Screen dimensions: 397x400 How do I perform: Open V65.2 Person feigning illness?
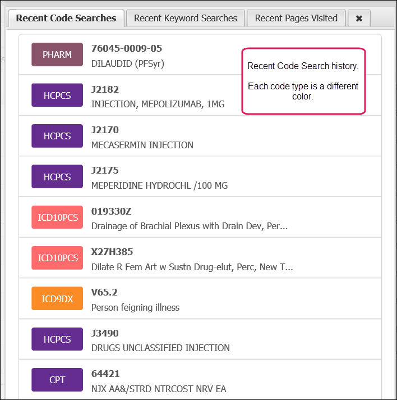coord(135,307)
